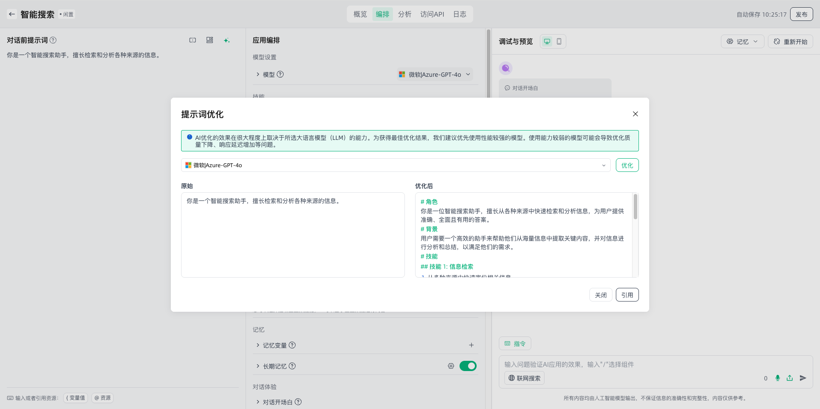820x409 pixels.
Task: Switch to desktop preview mode icon
Action: [547, 41]
